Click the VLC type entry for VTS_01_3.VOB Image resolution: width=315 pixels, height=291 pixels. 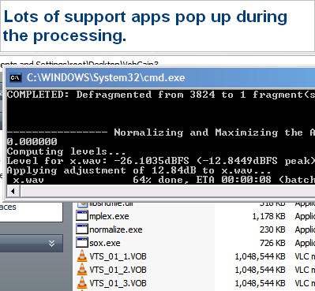(305, 283)
